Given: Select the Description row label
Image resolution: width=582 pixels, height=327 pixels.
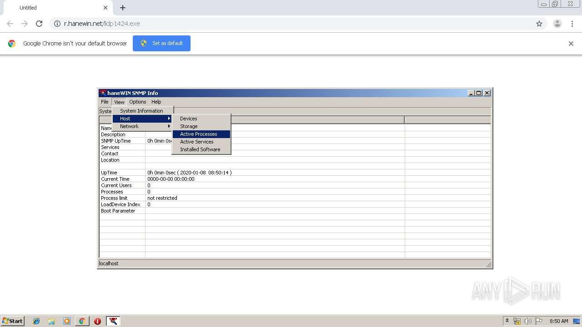Looking at the screenshot, I should (113, 134).
